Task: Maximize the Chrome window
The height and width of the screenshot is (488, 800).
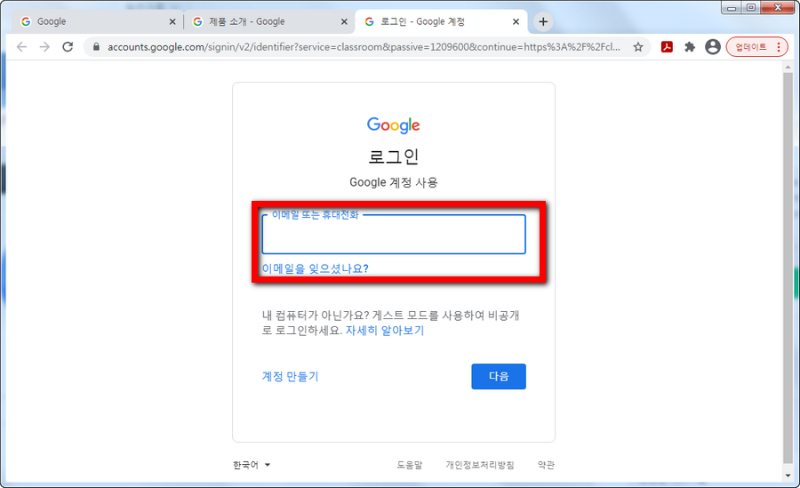Action: (x=750, y=8)
